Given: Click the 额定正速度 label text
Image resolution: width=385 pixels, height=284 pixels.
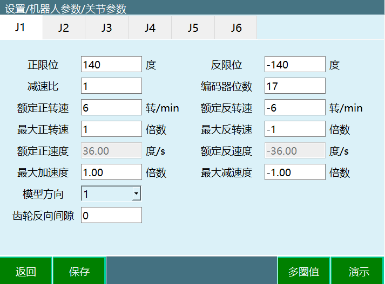Looking at the screenshot, I should tap(43, 151).
